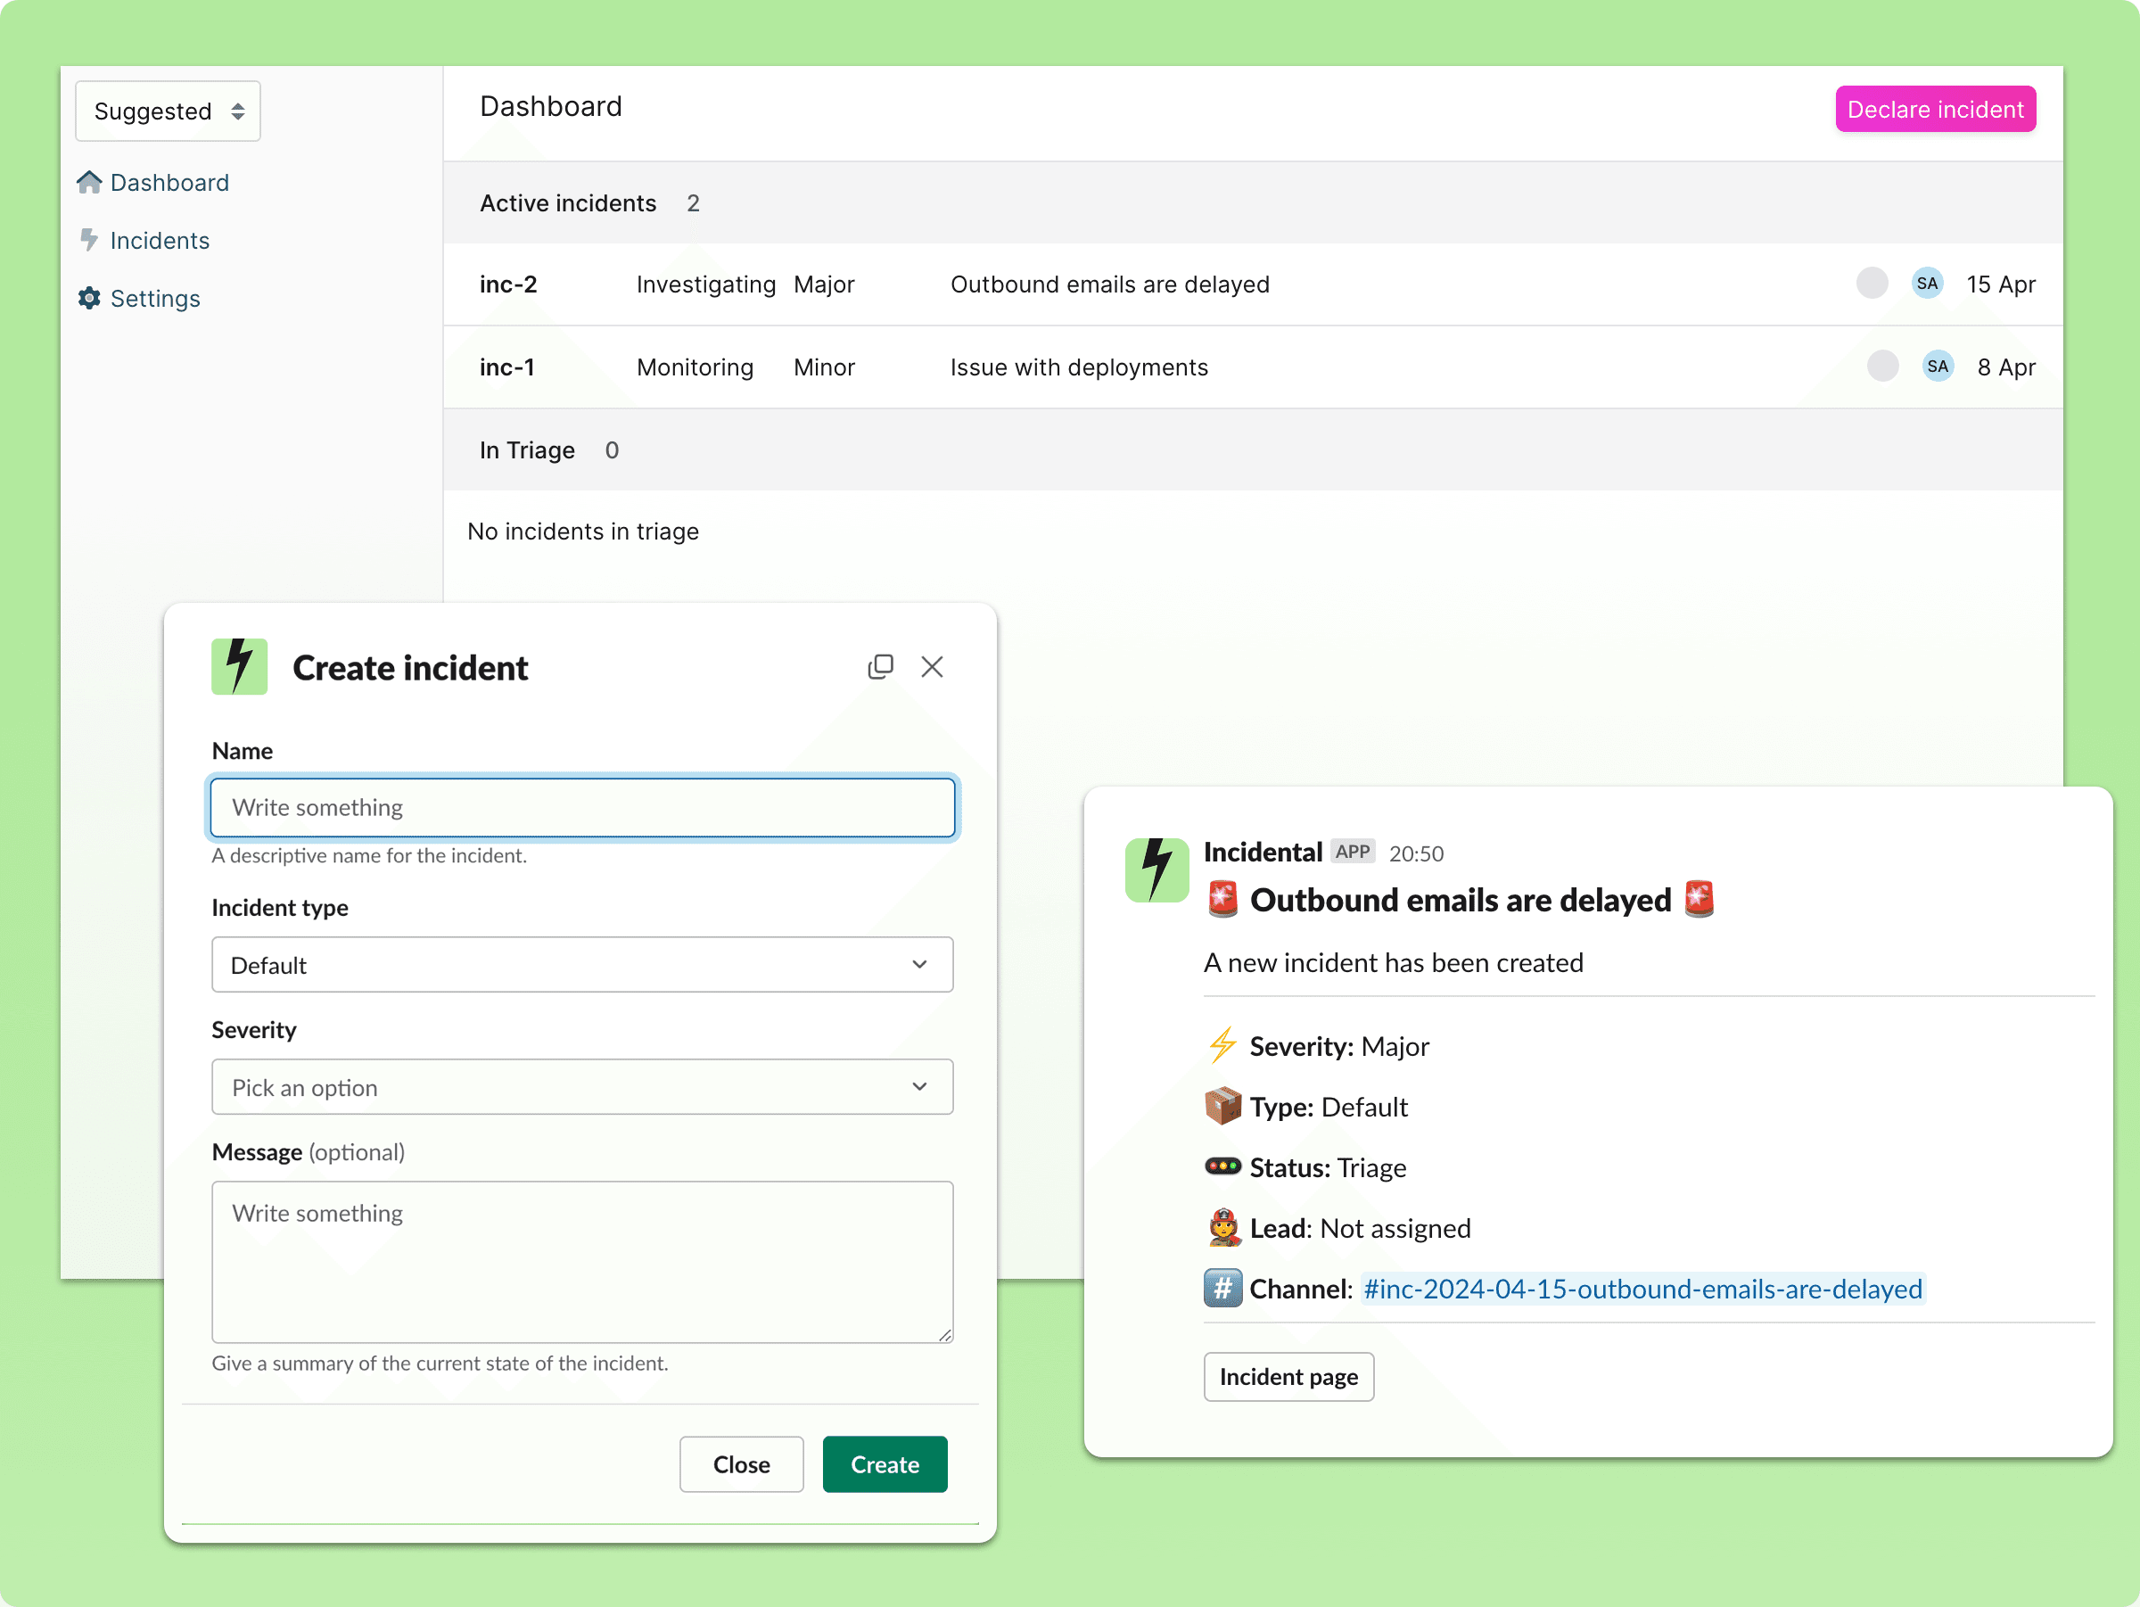
Task: Click the Incident page button
Action: pyautogui.click(x=1288, y=1377)
